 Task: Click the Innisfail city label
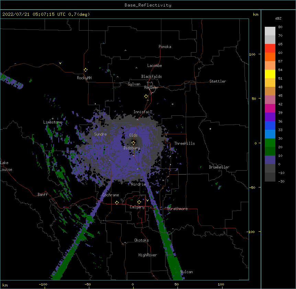[x=143, y=112]
